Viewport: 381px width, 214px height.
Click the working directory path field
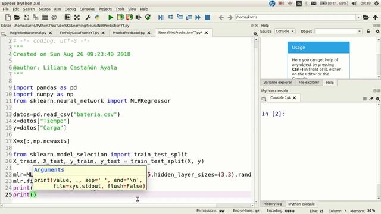click(x=295, y=17)
